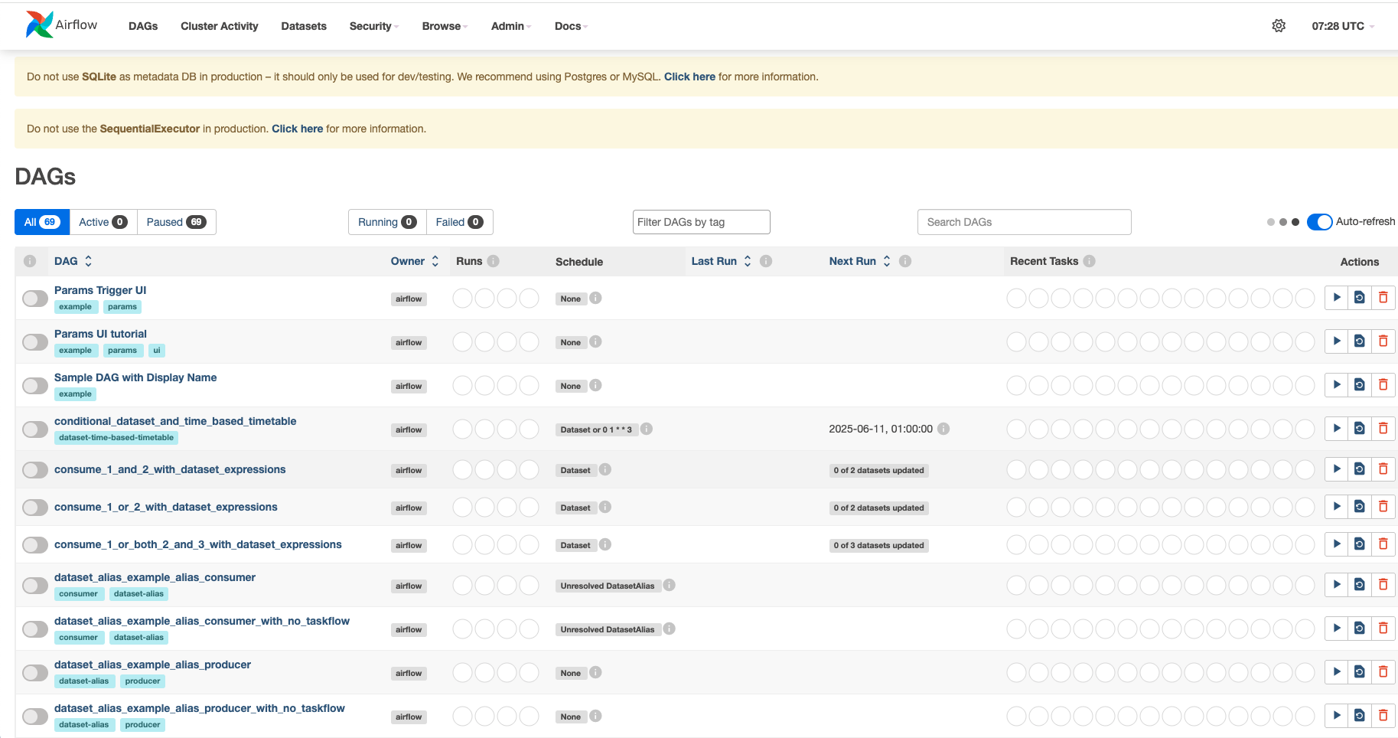Delete dataset_alias_example_alias_producer DAG
This screenshot has width=1398, height=738.
1383,672
